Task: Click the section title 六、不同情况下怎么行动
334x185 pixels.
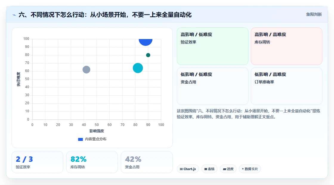Action: point(105,15)
